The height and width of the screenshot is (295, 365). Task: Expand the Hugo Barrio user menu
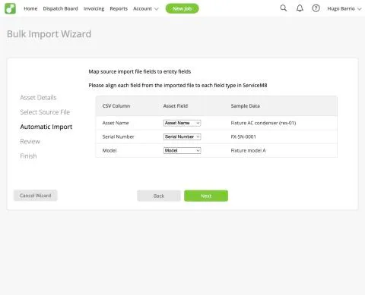click(x=344, y=8)
